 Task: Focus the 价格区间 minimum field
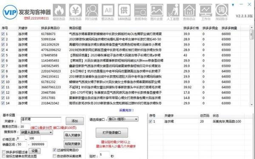(x=20, y=138)
